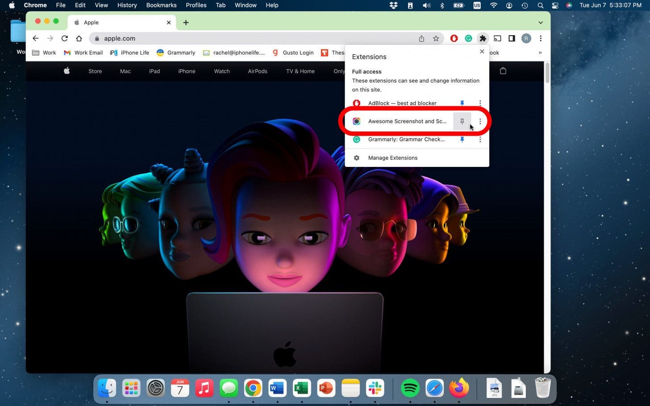
Task: Open the History menu in menu bar
Action: click(127, 5)
